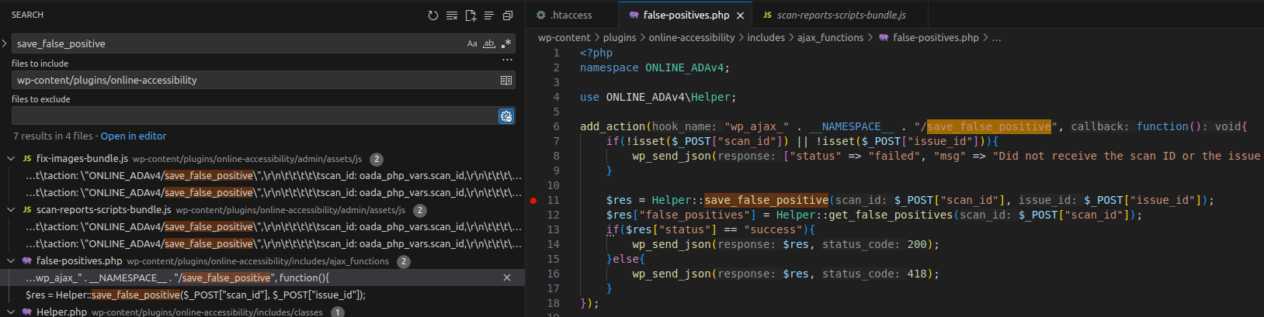Click the Refresh search results icon
1264x317 pixels.
433,16
